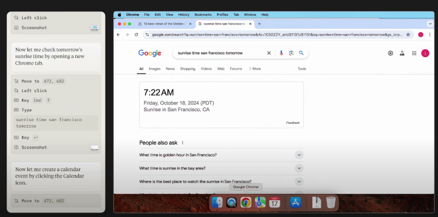Close the sunrise time search tab
This screenshot has height=217, width=438.
click(x=250, y=24)
